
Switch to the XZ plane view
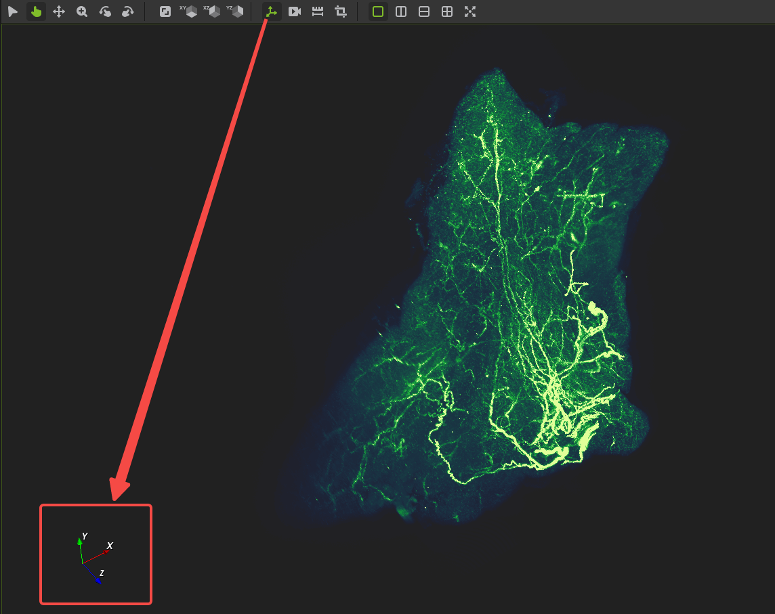point(211,12)
